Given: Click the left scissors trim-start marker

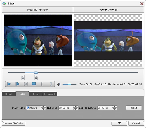Looking at the screenshot, I should pyautogui.click(x=23, y=78).
